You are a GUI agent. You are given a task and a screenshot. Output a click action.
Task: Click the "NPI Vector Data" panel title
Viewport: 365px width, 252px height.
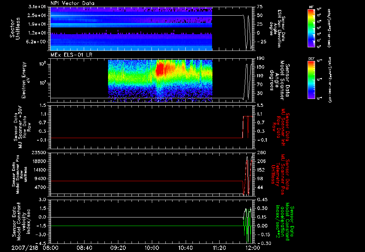[72, 3]
